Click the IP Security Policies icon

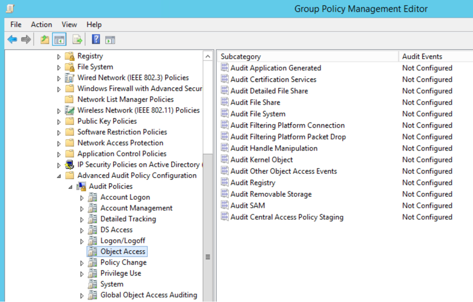[70, 164]
